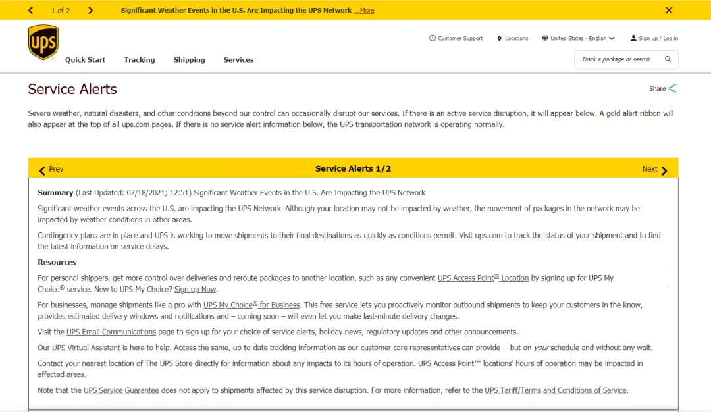Open the Shipping menu
Viewport: 711px width, 412px height.
189,60
